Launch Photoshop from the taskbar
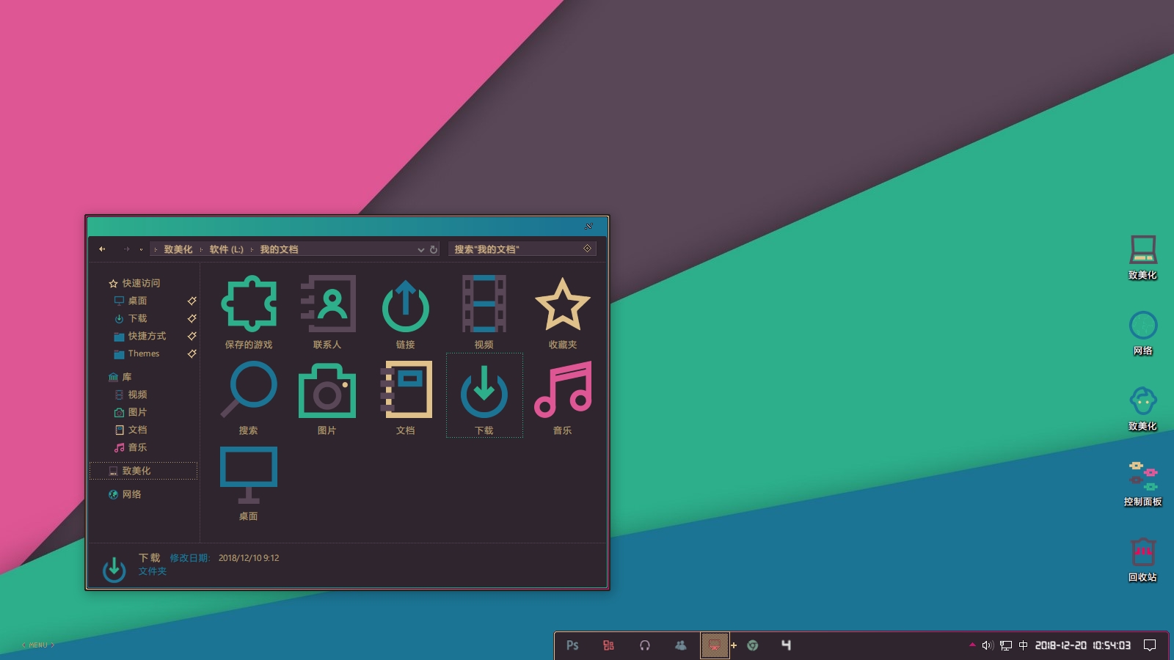This screenshot has height=660, width=1174. click(x=572, y=645)
